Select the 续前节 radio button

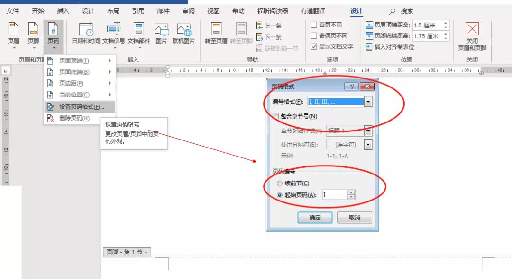(x=279, y=183)
